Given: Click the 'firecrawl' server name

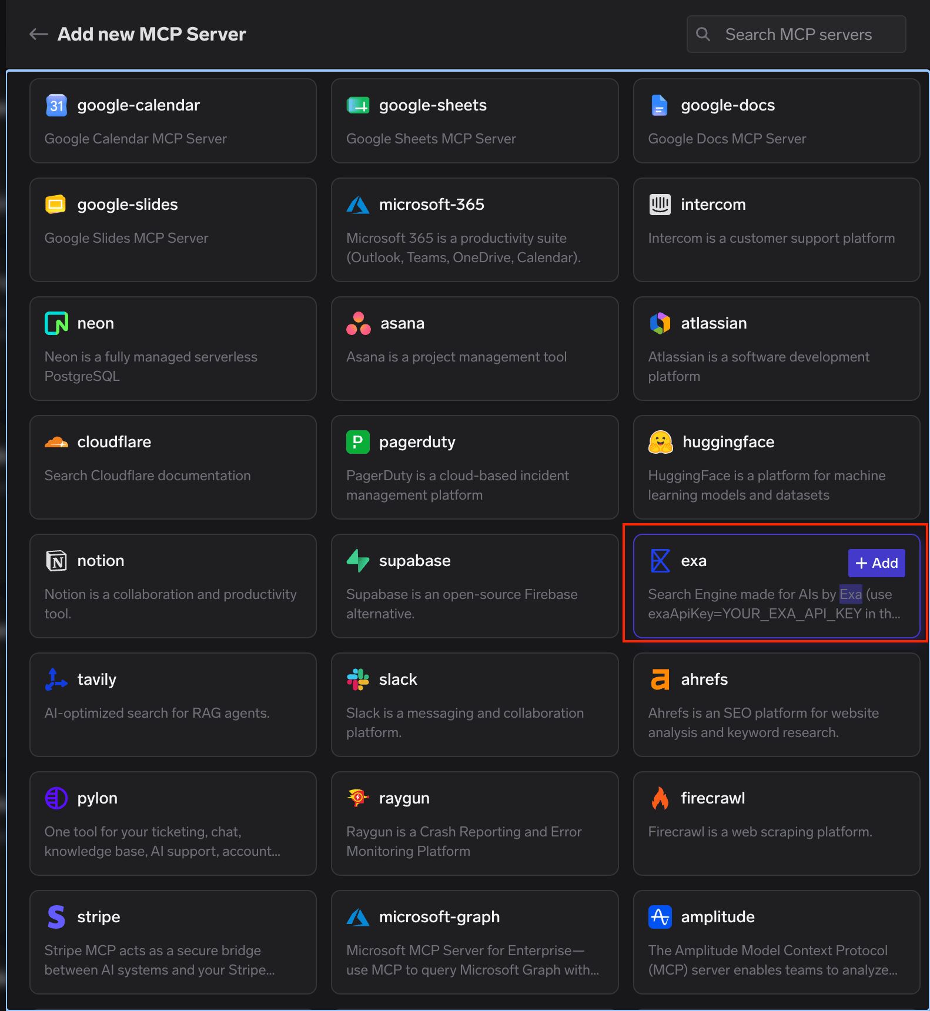Looking at the screenshot, I should tap(712, 798).
